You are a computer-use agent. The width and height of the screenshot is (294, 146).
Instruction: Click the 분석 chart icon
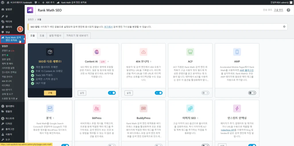(50, 108)
